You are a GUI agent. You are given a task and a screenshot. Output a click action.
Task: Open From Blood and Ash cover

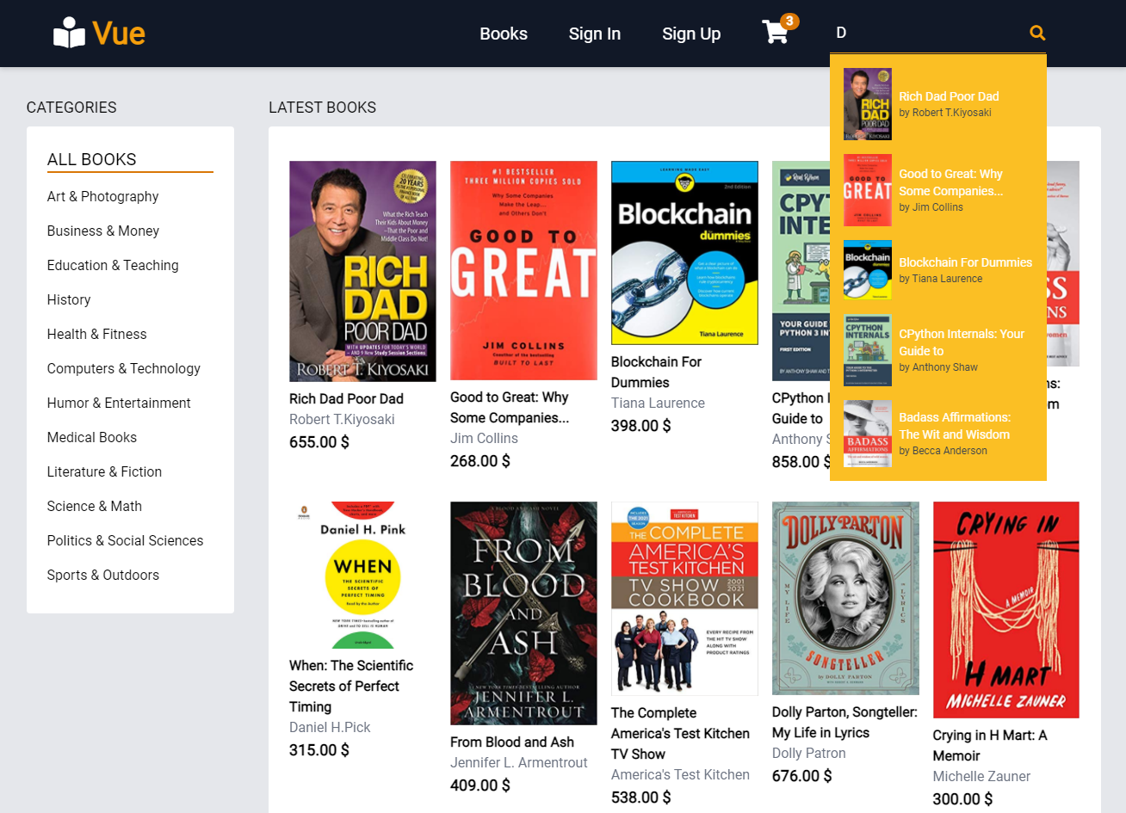[x=523, y=613]
